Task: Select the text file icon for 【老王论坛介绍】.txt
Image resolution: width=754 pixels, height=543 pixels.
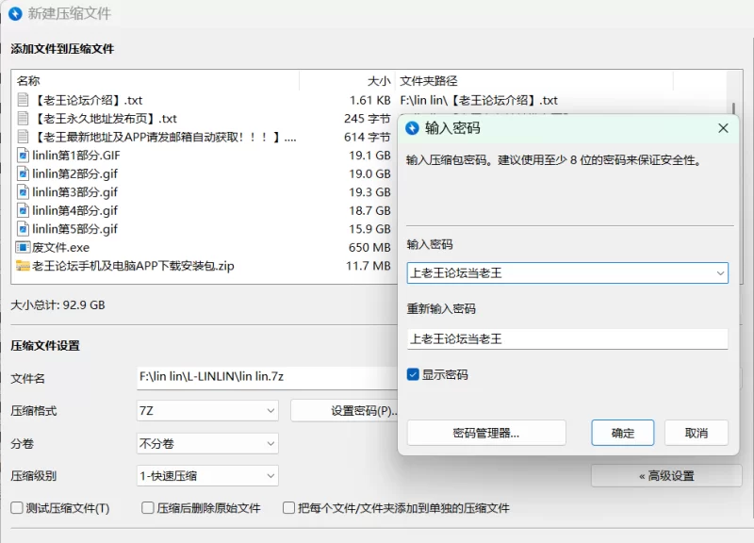Action: tap(23, 100)
